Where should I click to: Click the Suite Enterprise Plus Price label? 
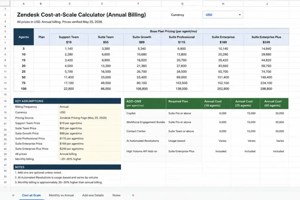32,149
